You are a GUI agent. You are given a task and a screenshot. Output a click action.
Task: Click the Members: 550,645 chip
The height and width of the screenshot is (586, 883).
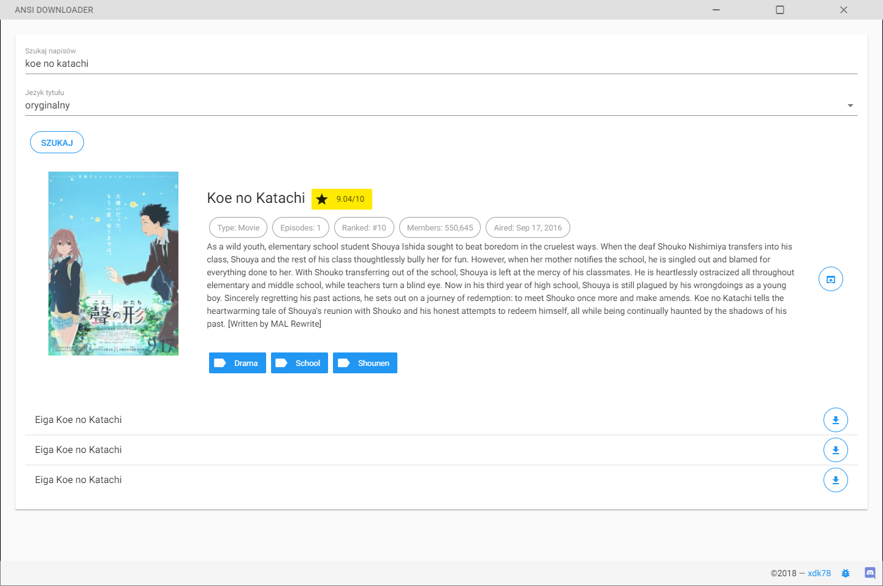tap(440, 227)
